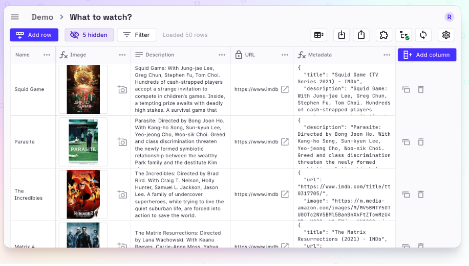Open the Parasite poster thumbnail
This screenshot has width=469, height=266.
click(83, 141)
